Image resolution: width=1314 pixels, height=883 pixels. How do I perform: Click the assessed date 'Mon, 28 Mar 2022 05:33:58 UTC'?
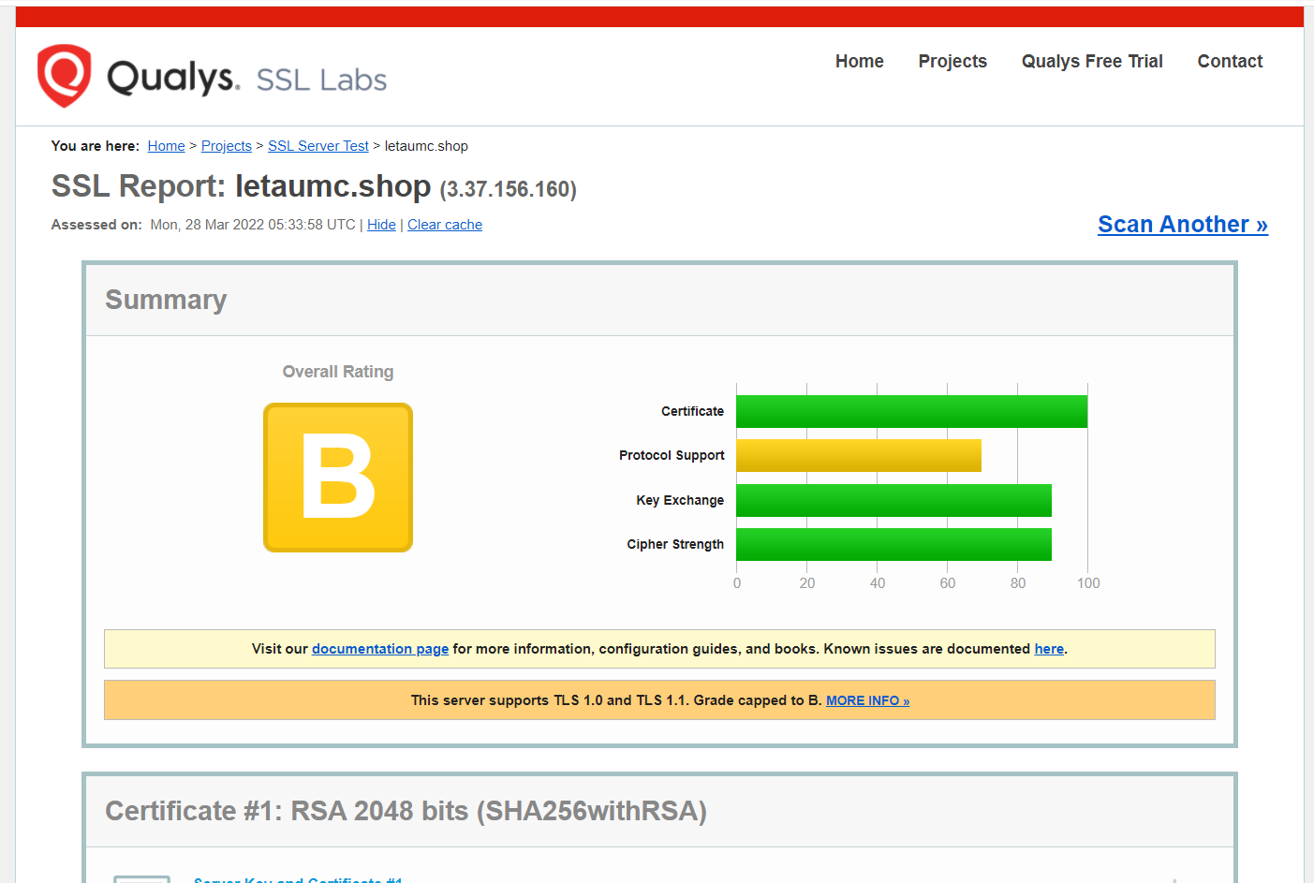[x=253, y=225]
